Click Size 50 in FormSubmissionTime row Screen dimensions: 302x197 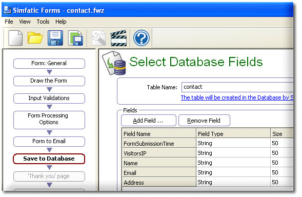(282, 143)
